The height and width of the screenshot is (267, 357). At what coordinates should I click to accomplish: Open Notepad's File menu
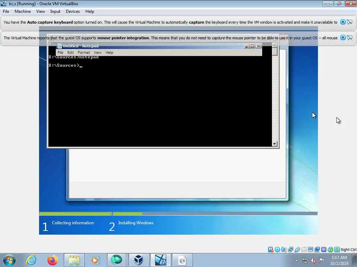pos(60,52)
